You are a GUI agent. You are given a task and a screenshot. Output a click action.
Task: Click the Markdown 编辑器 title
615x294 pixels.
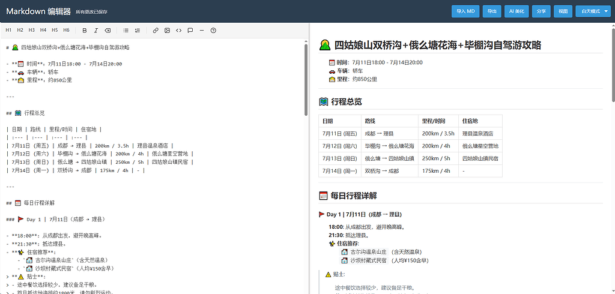38,11
